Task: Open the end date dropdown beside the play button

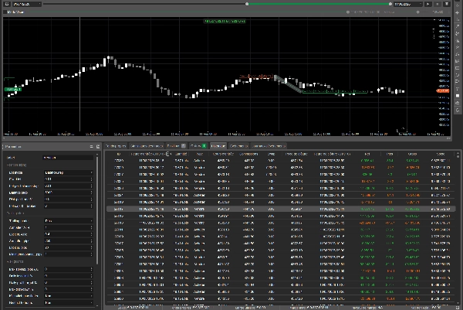Action: [408, 4]
